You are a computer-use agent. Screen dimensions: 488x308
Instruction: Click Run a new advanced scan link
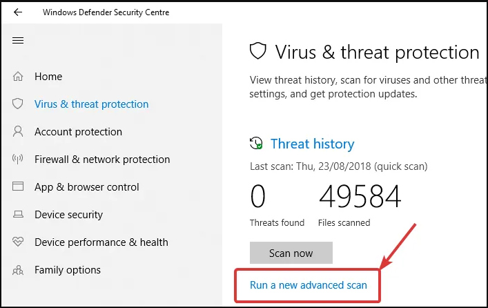(x=309, y=285)
